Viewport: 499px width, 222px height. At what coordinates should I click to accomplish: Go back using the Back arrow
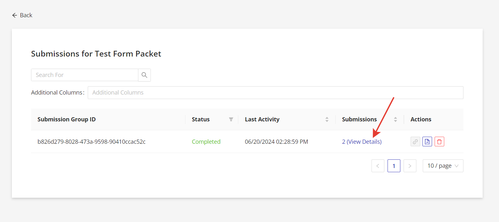pos(22,15)
